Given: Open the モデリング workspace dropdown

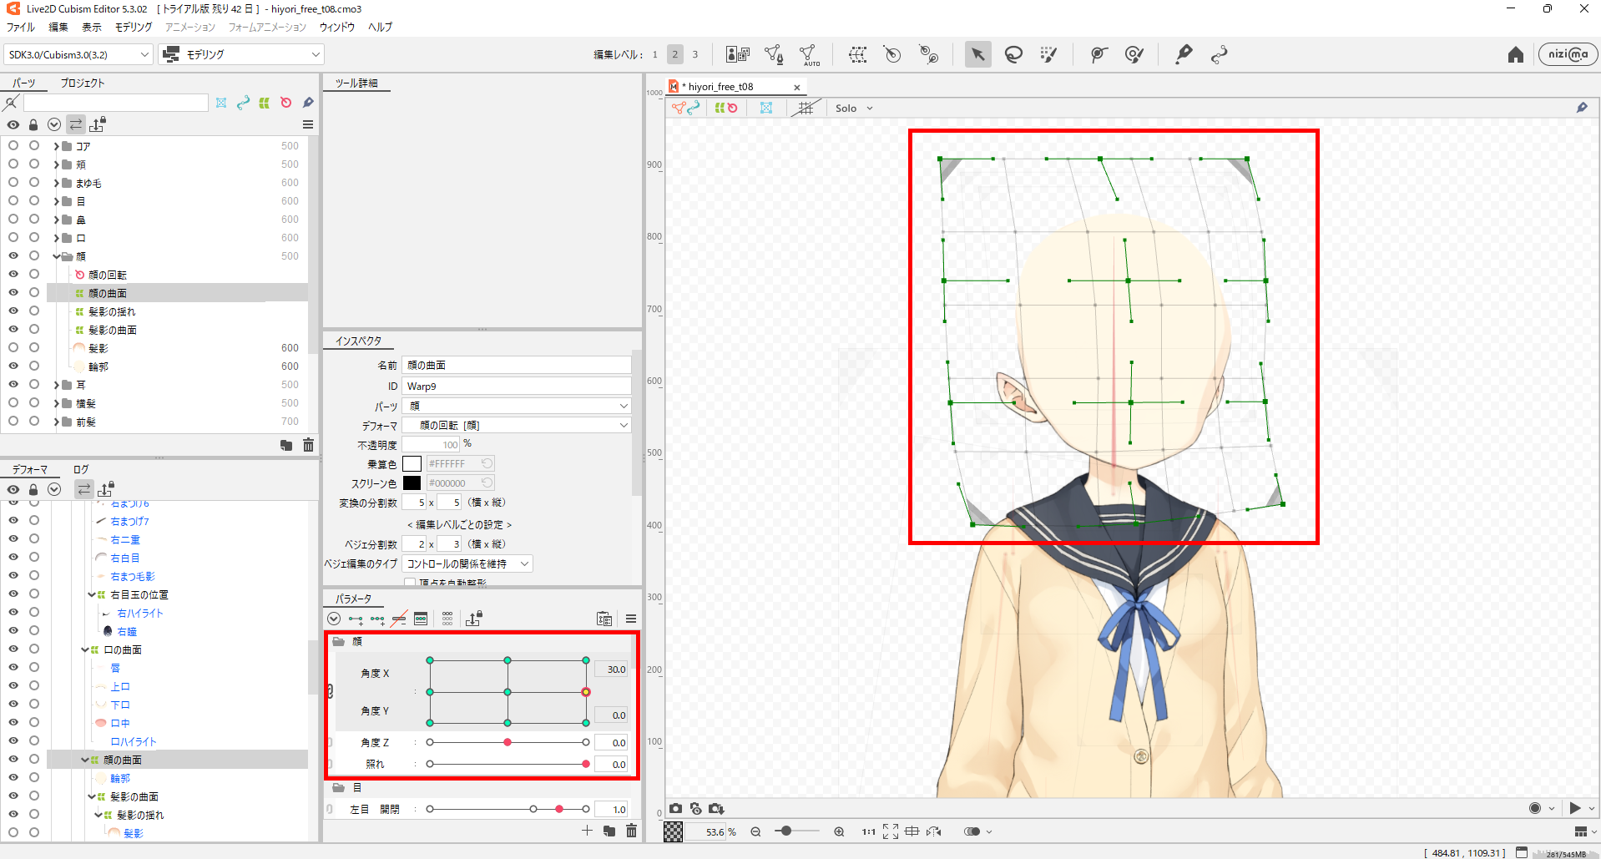Looking at the screenshot, I should click(x=241, y=54).
